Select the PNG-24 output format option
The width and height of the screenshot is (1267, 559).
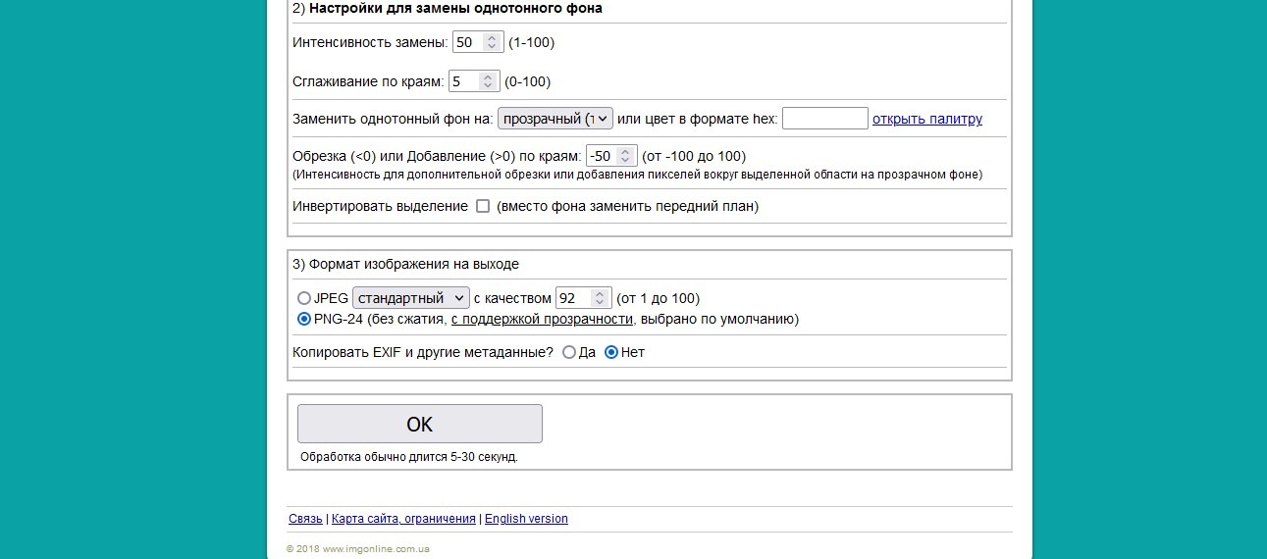[x=304, y=320]
